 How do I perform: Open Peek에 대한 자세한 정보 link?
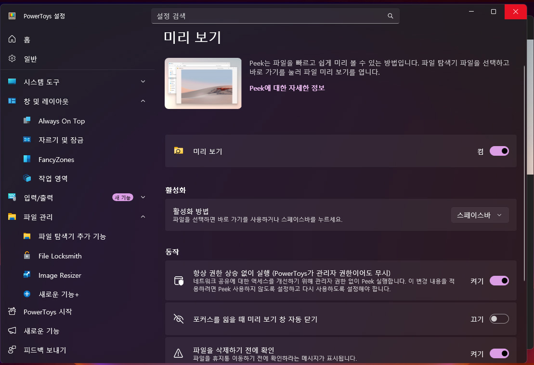pyautogui.click(x=287, y=88)
